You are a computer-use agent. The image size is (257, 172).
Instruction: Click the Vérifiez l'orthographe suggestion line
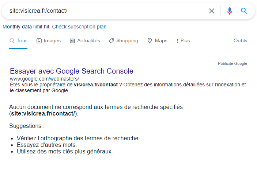point(78,138)
